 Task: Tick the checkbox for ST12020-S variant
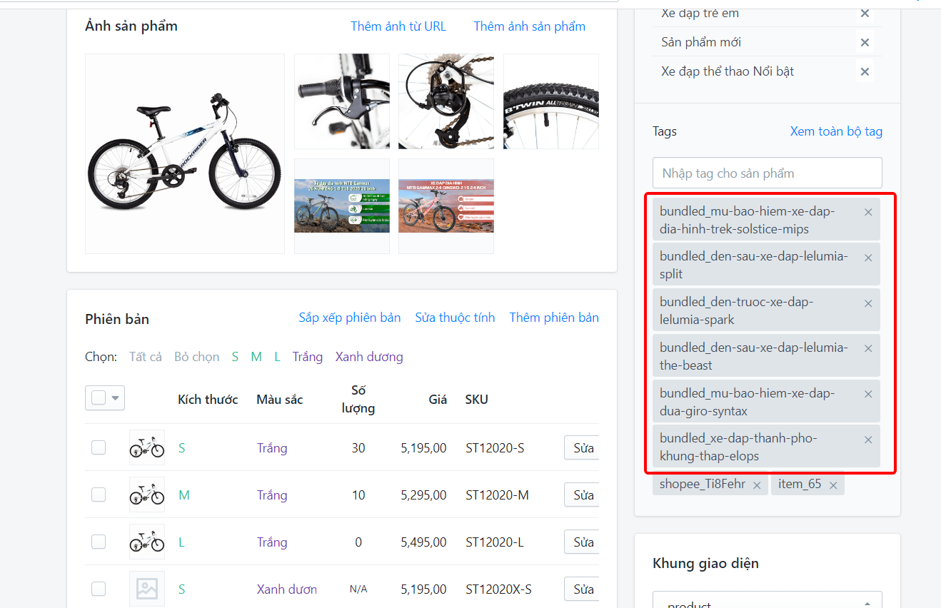pos(99,447)
